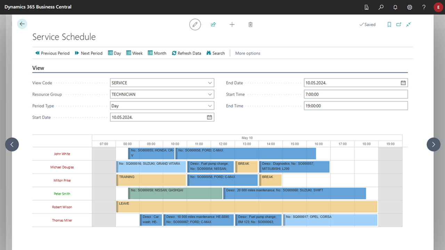The image size is (445, 250).
Task: Select Milton Prike's SO000058 FORD C-MAX booking
Action: [222, 180]
